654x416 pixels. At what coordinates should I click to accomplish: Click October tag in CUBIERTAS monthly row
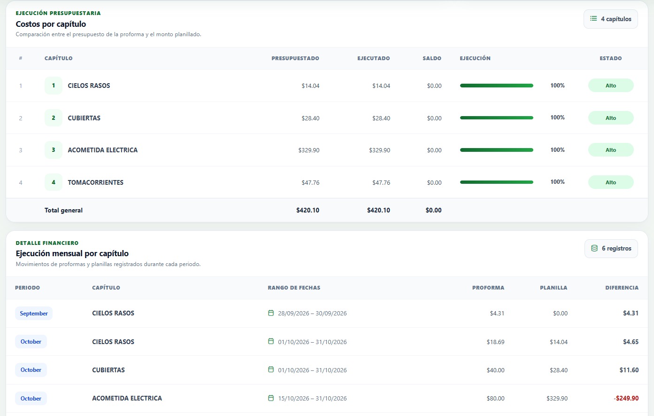point(31,370)
